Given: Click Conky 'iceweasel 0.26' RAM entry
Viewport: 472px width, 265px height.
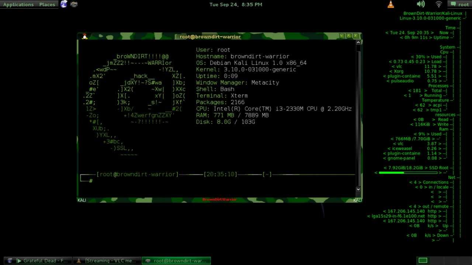Looking at the screenshot, I should point(416,148).
